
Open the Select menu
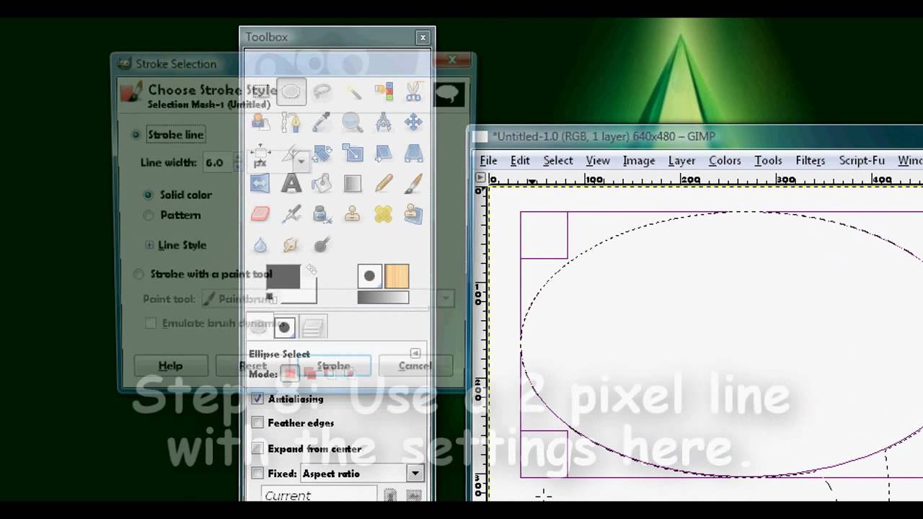[x=558, y=161]
